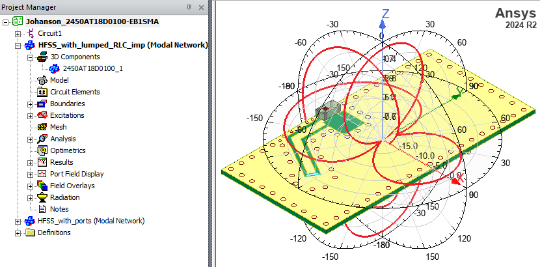Select the Optimetrics label
540x267 pixels.
[x=68, y=150]
